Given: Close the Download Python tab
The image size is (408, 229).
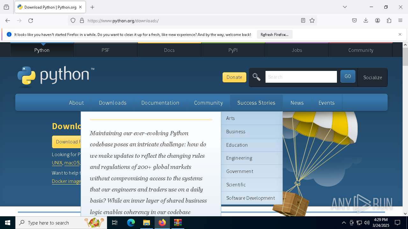Looking at the screenshot, I should click(x=80, y=7).
